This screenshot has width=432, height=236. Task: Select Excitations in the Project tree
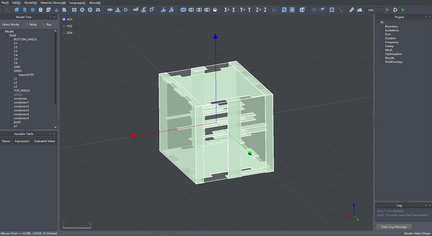pyautogui.click(x=392, y=30)
